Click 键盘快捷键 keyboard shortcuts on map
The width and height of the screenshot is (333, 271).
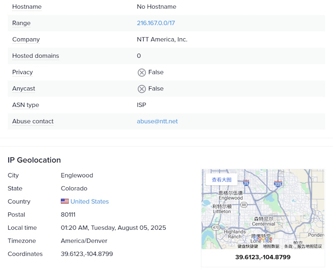248,246
